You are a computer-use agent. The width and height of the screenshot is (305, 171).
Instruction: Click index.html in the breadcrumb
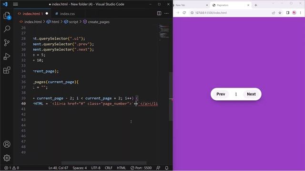pyautogui.click(x=33, y=22)
